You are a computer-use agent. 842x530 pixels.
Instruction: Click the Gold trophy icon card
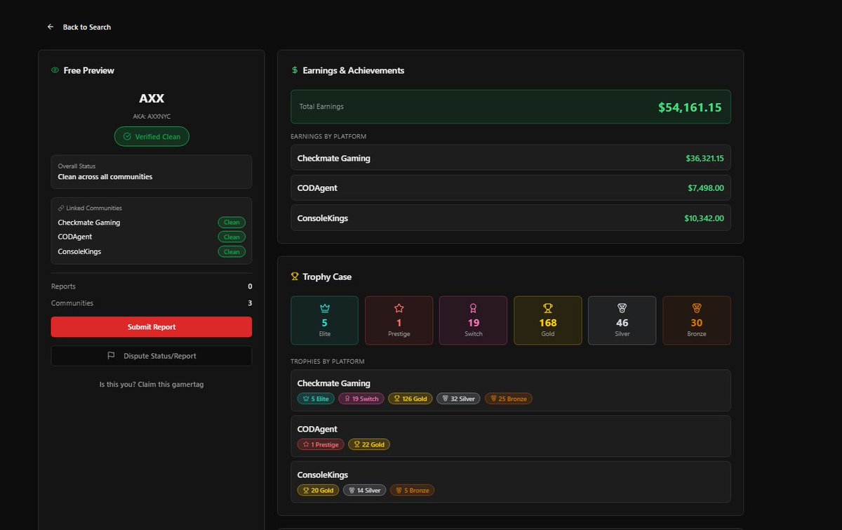tap(548, 320)
